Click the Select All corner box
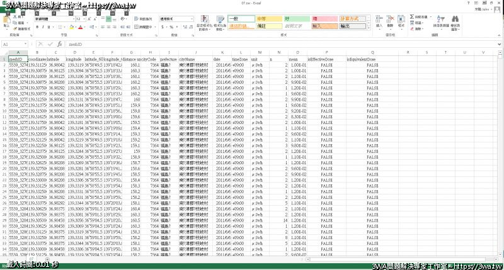The image size is (504, 270). (4, 52)
